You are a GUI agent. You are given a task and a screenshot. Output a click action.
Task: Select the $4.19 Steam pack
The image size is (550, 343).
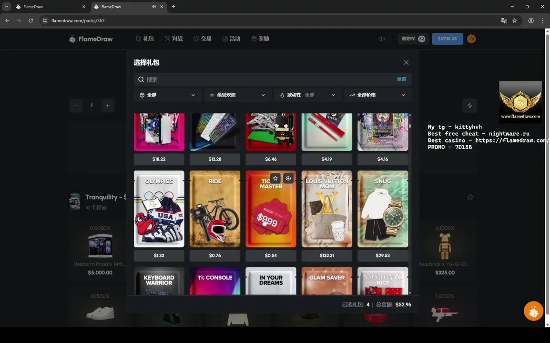(x=327, y=132)
